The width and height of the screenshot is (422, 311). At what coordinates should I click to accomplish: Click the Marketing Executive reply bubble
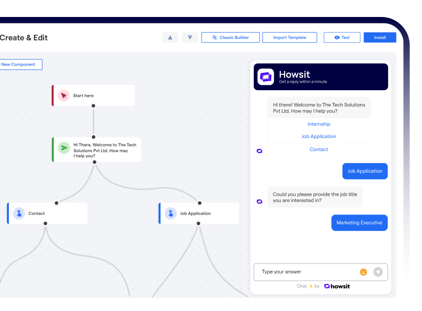[359, 223]
